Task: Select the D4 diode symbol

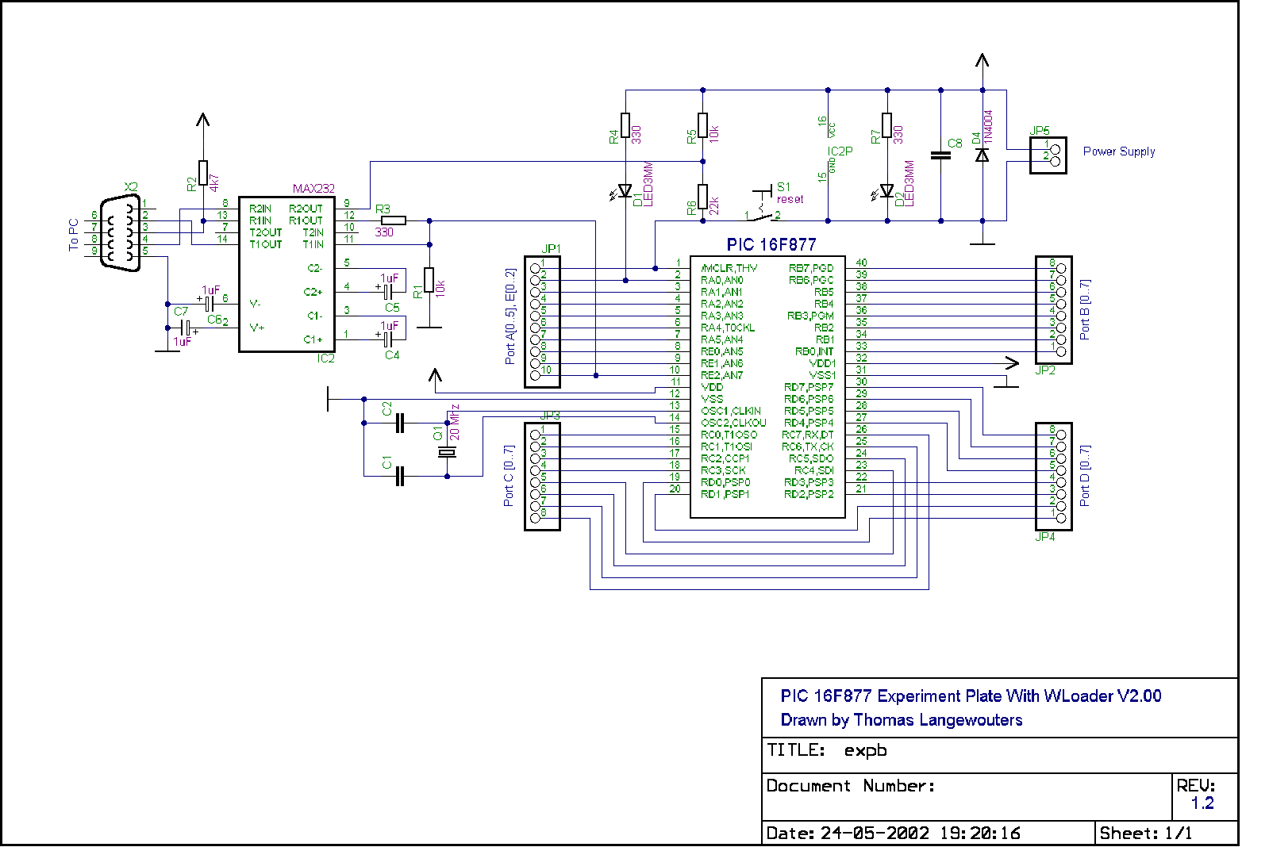Action: 983,155
